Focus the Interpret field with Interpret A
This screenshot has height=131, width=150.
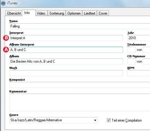click(66, 38)
